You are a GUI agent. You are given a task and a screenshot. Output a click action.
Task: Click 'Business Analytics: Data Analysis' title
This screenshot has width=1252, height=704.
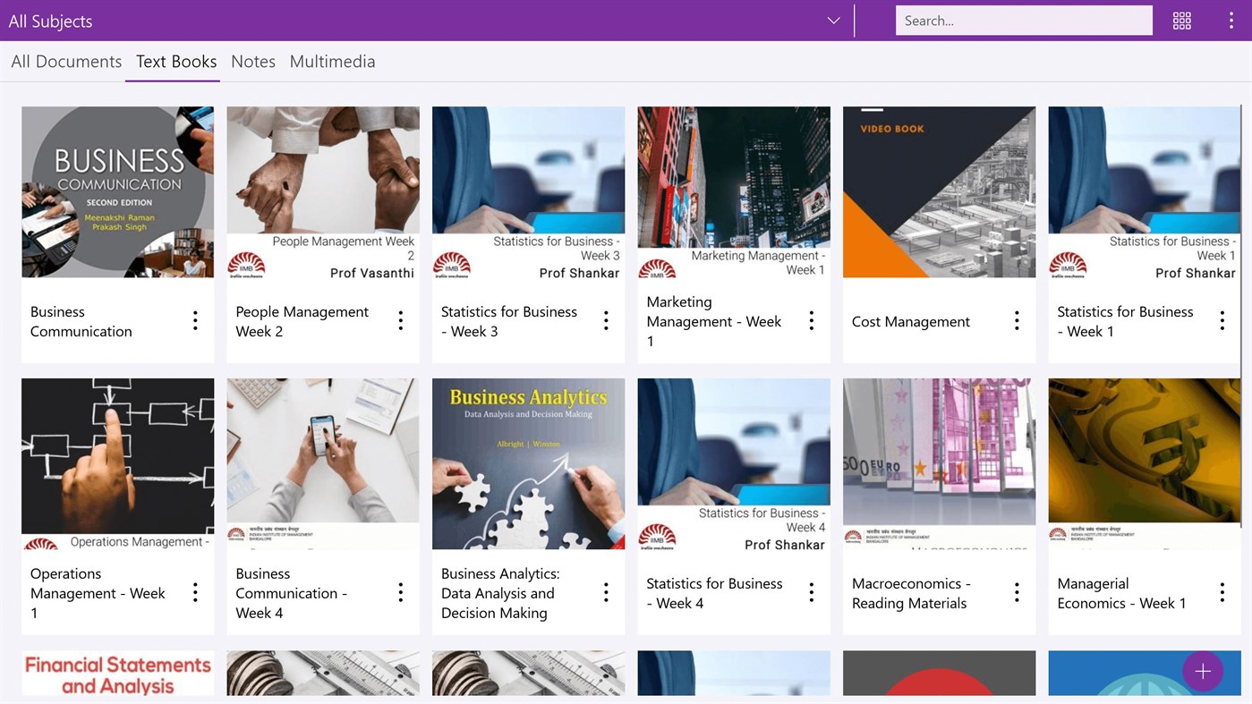(500, 593)
